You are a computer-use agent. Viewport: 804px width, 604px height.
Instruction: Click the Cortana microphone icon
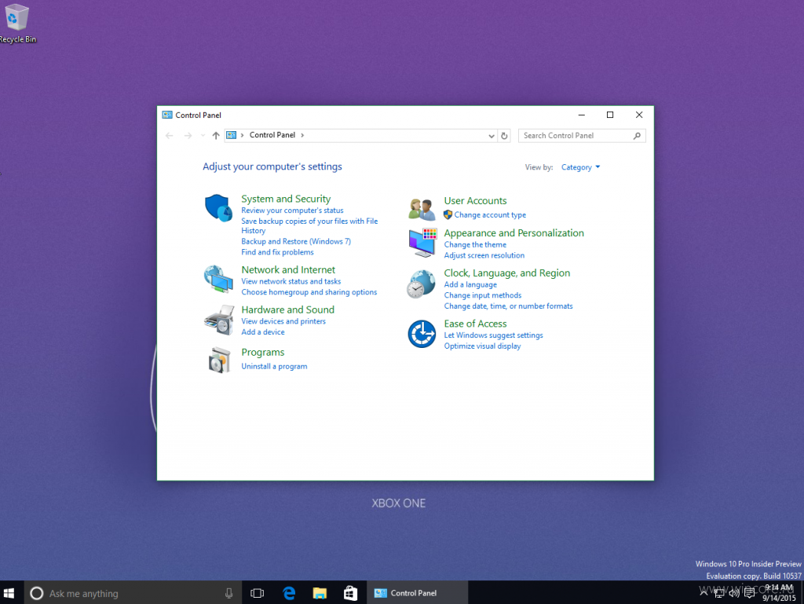[x=228, y=593]
